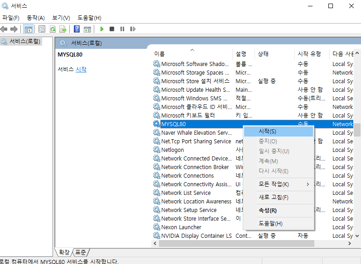The image size is (361, 264).
Task: Click the Refresh toolbar icon
Action: (53, 29)
